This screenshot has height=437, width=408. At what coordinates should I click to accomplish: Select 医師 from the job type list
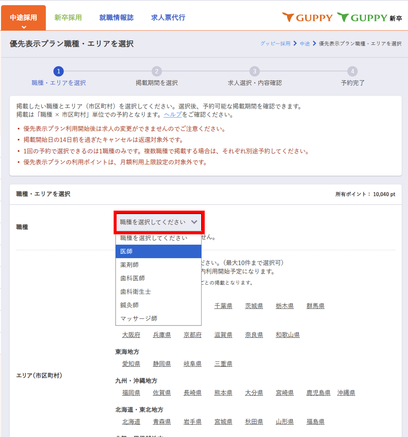click(x=159, y=251)
